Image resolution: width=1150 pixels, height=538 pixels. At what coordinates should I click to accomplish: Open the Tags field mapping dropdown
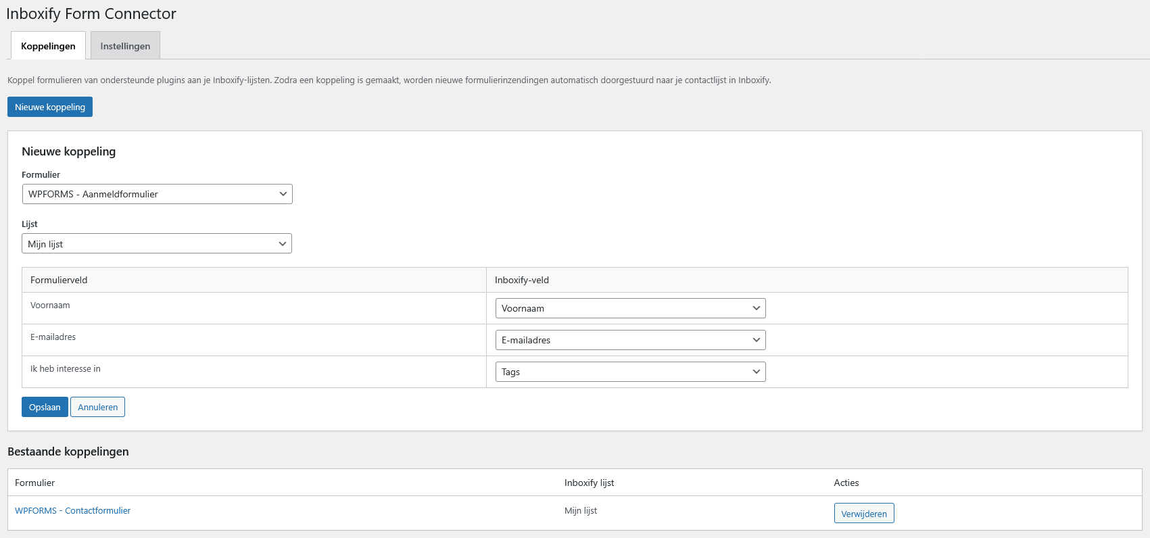click(x=630, y=372)
